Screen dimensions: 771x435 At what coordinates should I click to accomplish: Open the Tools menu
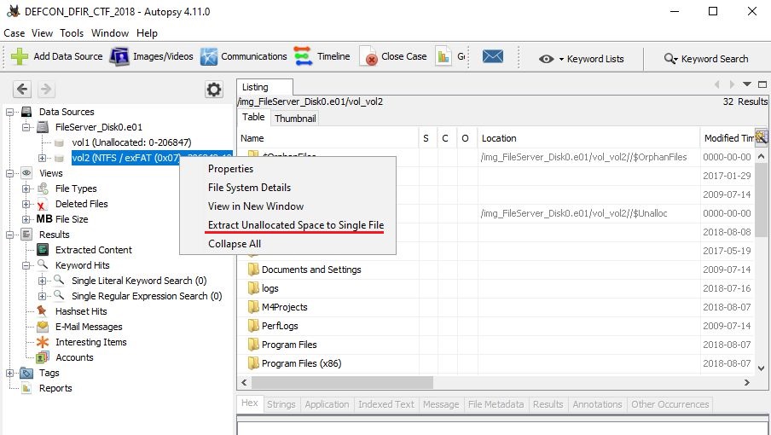click(72, 33)
